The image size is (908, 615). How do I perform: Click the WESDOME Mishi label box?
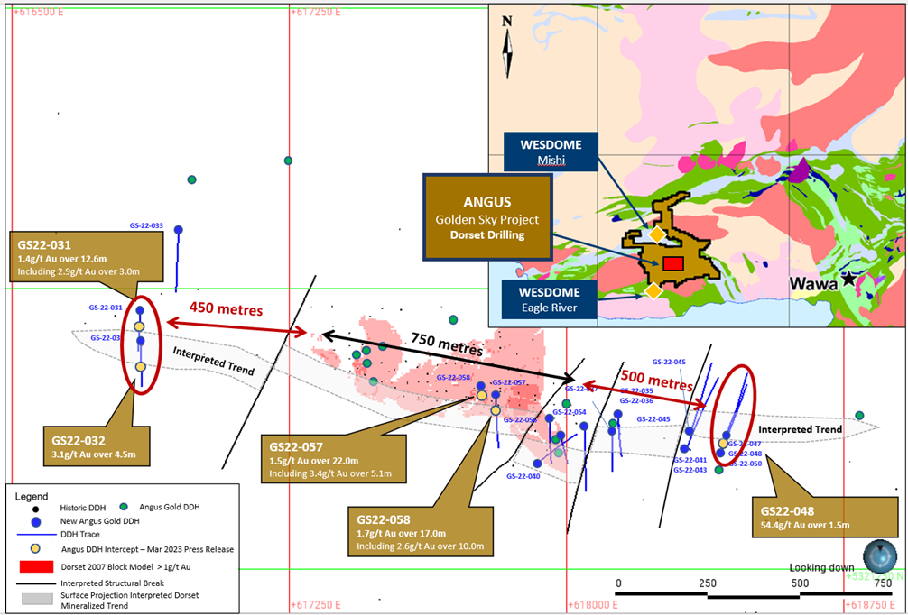pos(551,152)
